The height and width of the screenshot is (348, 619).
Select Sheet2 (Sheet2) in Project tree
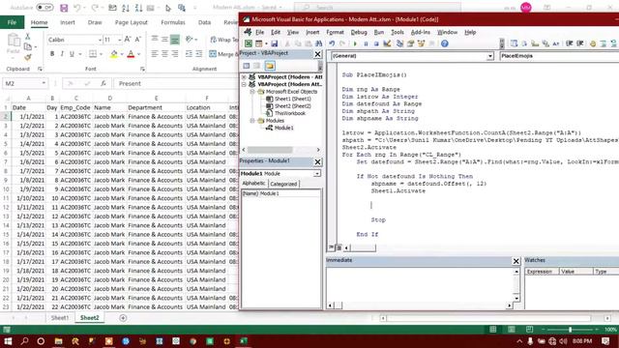(x=292, y=106)
